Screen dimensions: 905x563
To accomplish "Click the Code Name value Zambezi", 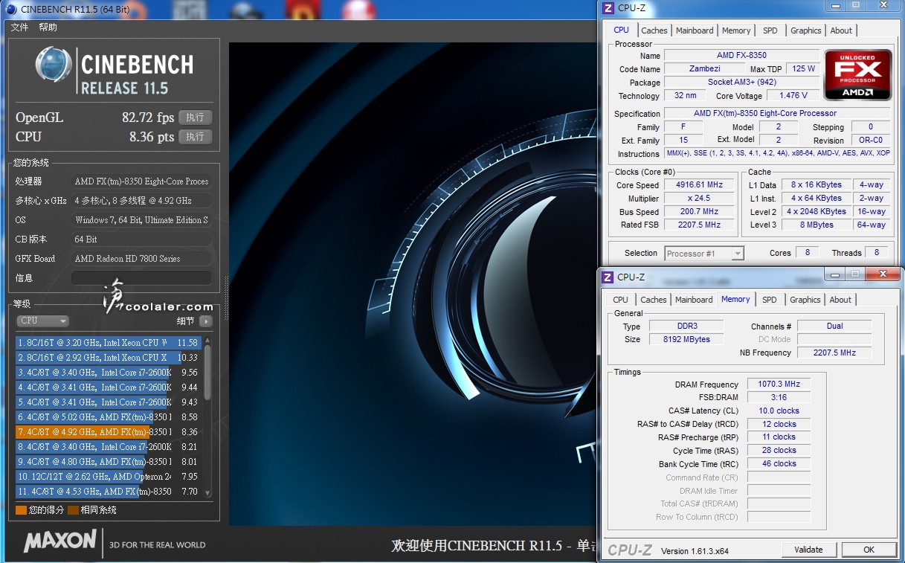I will [704, 68].
